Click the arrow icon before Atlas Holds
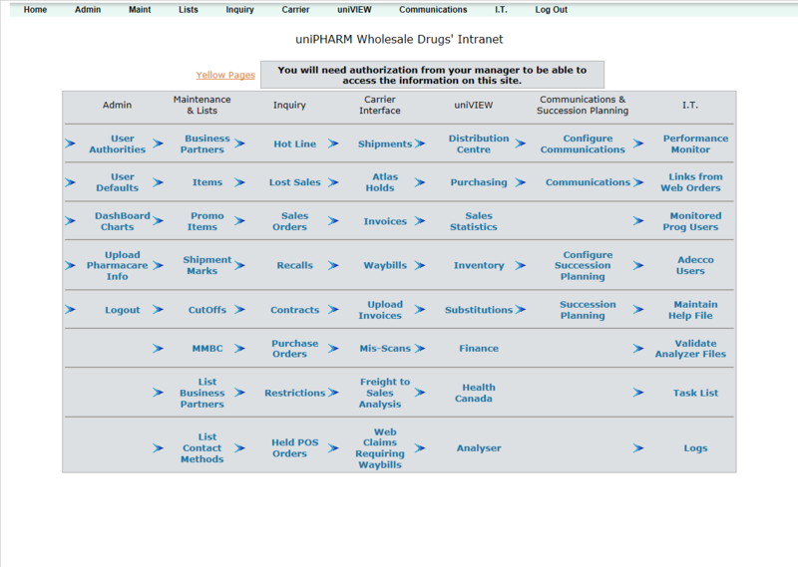The height and width of the screenshot is (567, 798). [x=333, y=182]
